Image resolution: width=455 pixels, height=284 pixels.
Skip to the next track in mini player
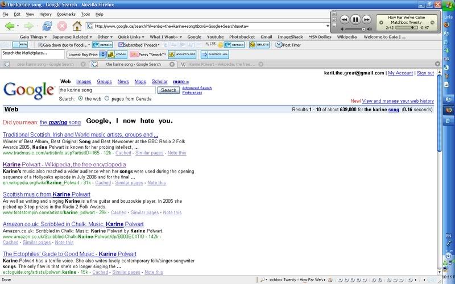pos(366,20)
